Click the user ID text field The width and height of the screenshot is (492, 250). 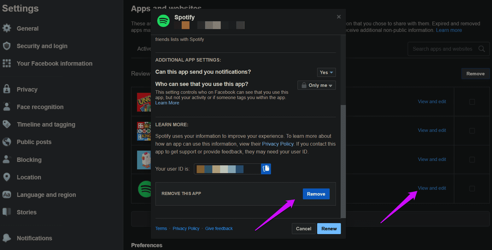[x=227, y=169]
